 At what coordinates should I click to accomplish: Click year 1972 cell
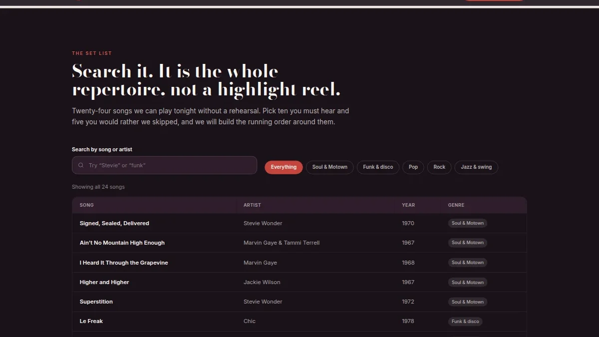[x=408, y=302]
